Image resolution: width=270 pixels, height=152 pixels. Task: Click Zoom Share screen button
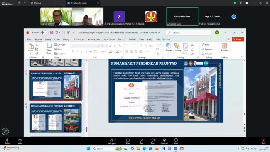point(128,141)
